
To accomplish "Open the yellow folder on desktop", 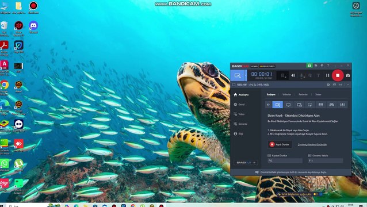I will click(x=18, y=7).
